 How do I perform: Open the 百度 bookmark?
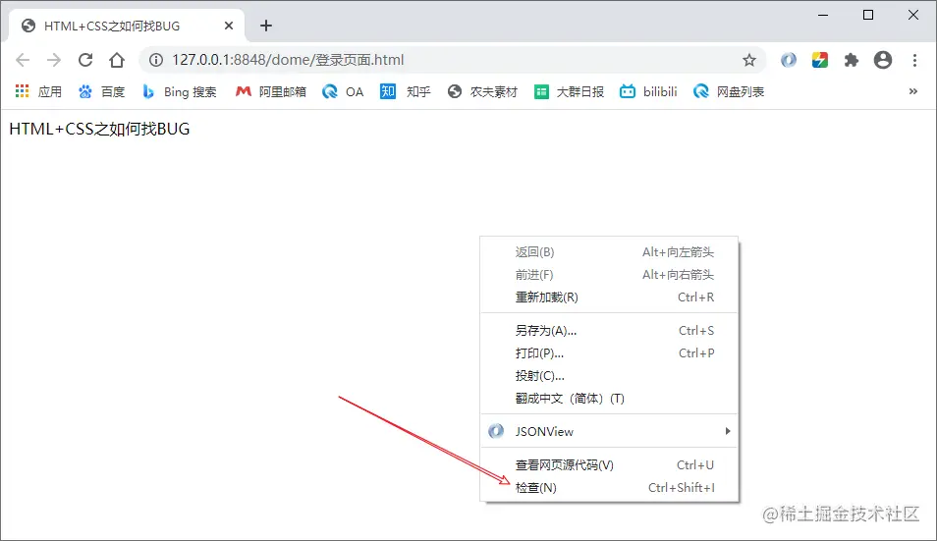[101, 91]
